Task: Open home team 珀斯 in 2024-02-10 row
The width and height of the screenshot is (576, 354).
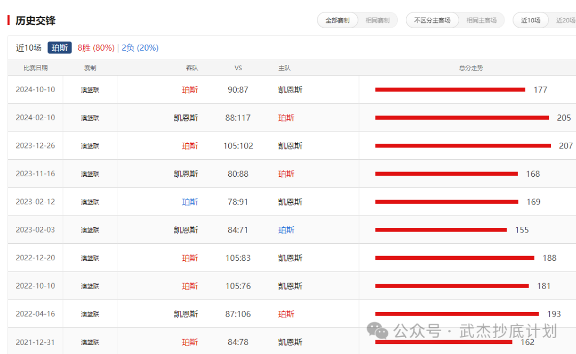Action: click(x=286, y=118)
